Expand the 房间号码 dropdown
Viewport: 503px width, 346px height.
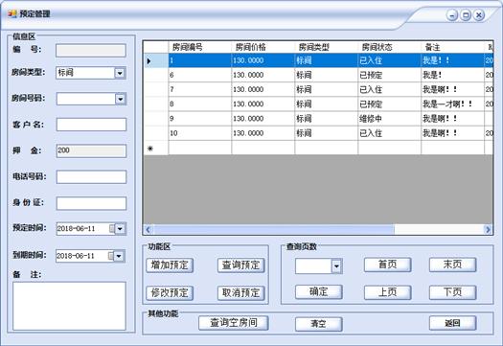(x=121, y=99)
